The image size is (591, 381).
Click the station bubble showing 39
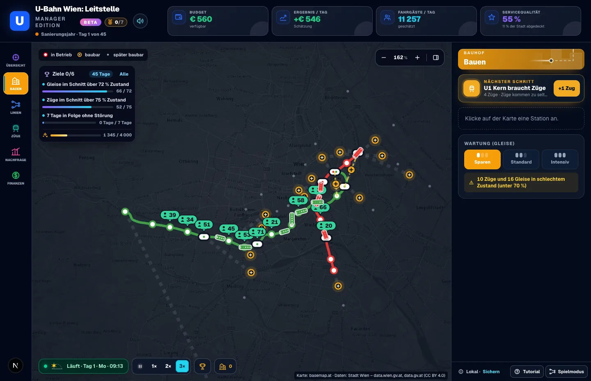coord(170,215)
